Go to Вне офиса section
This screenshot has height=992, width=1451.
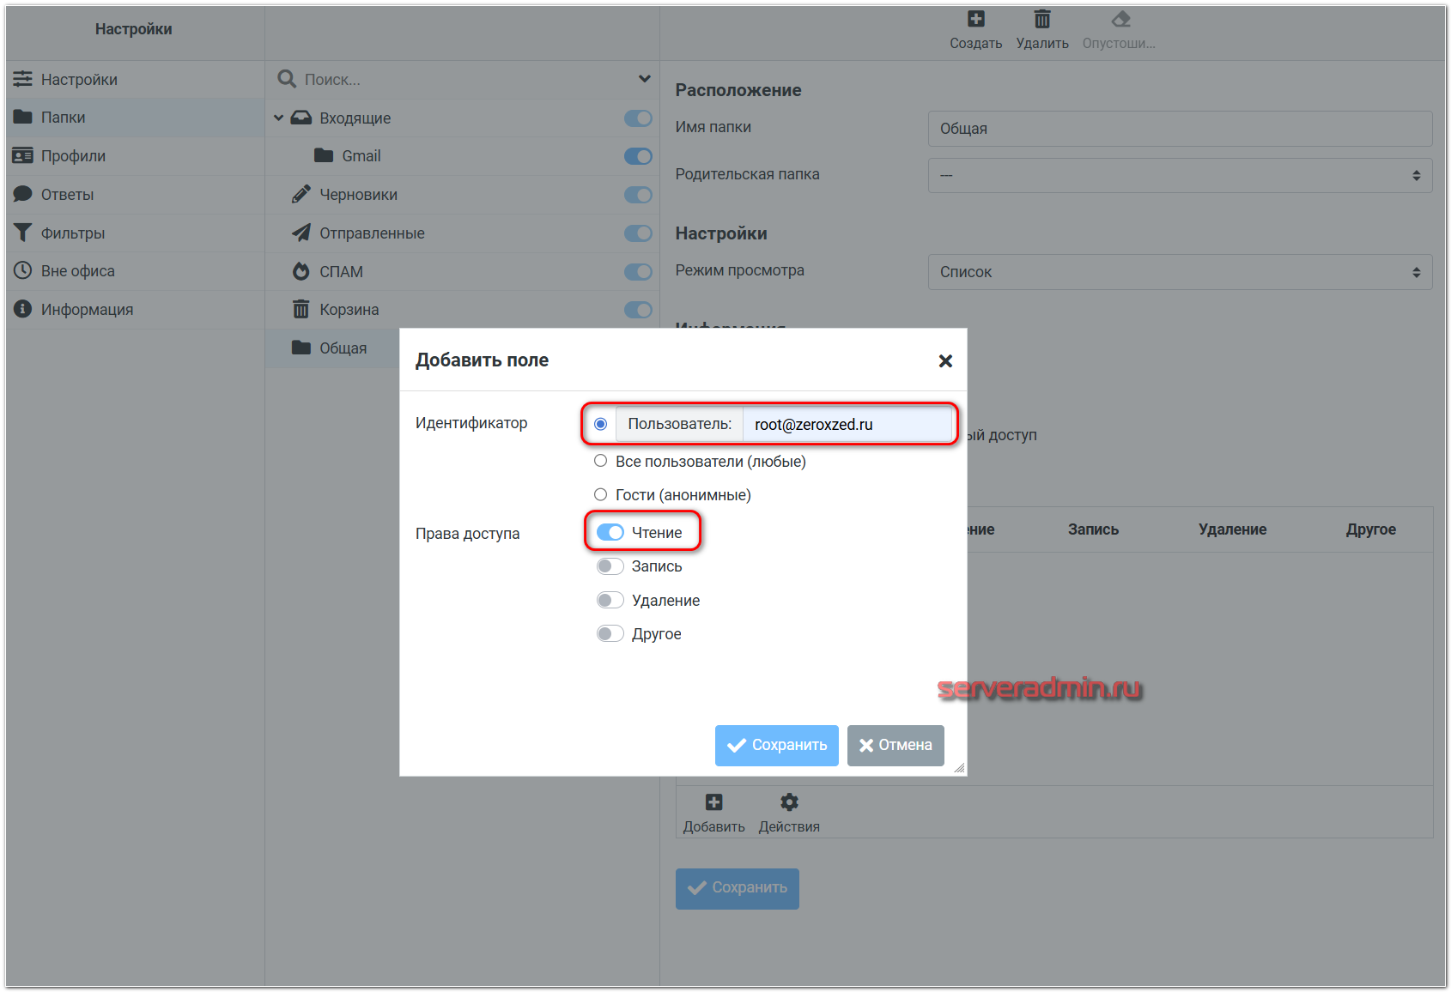[x=77, y=271]
